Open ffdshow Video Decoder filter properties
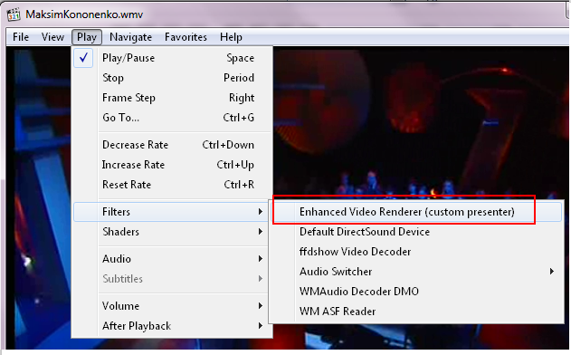 (x=416, y=252)
